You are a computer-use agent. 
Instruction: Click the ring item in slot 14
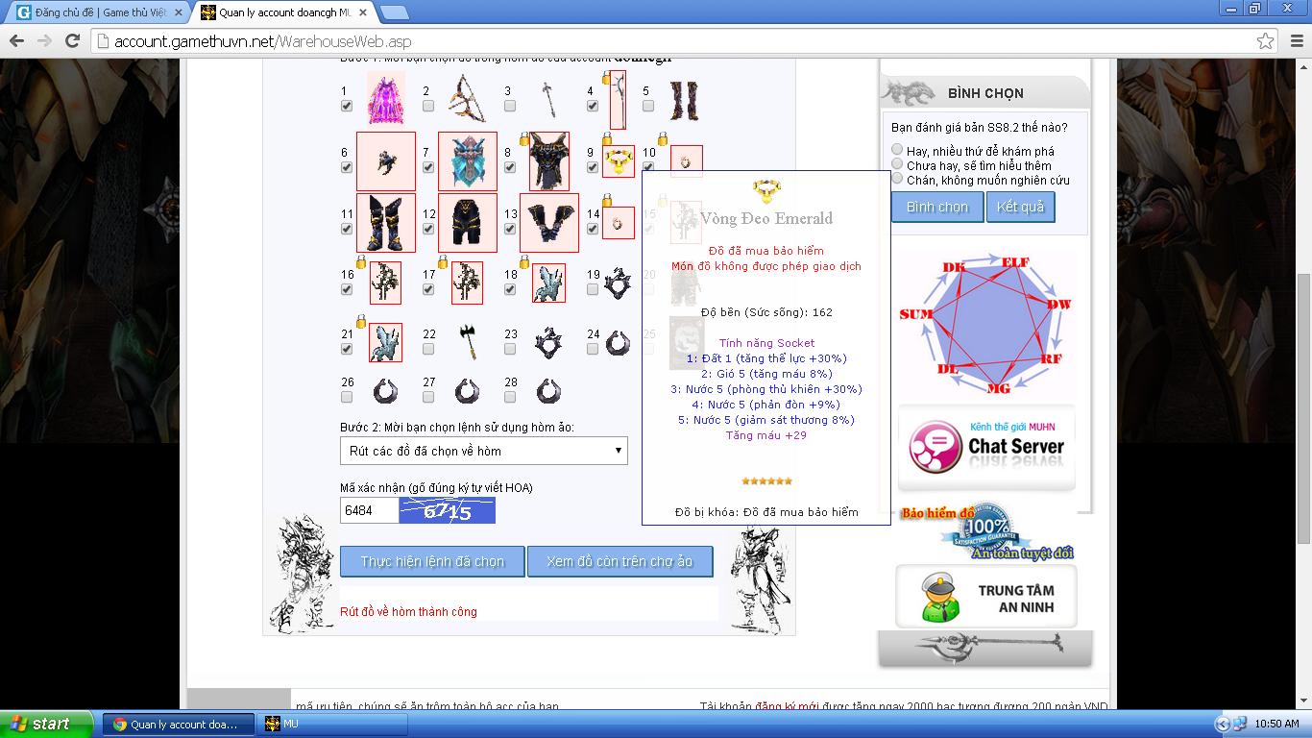[619, 223]
